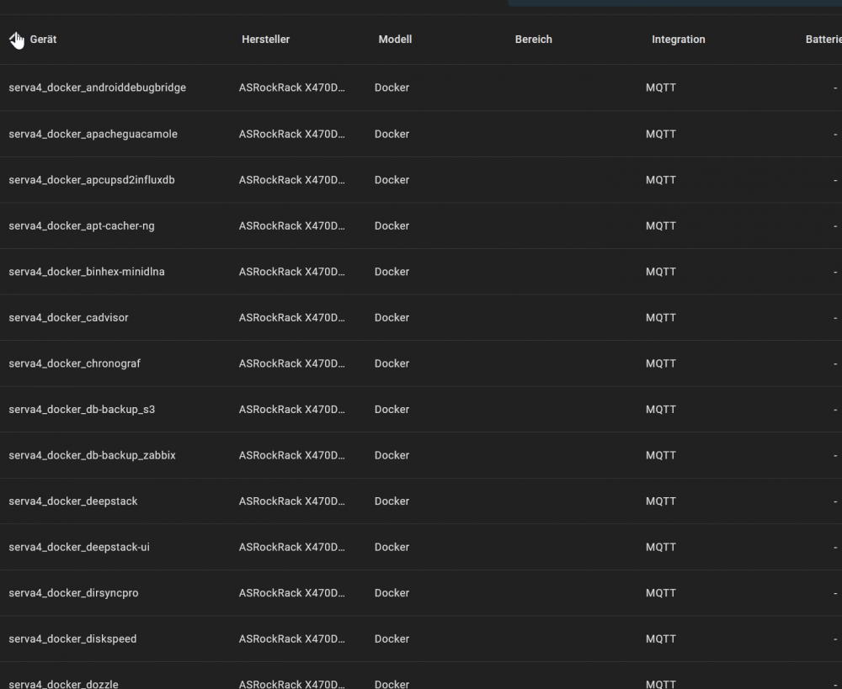Click MQTT integration in chronograf row
The width and height of the screenshot is (842, 689).
660,363
